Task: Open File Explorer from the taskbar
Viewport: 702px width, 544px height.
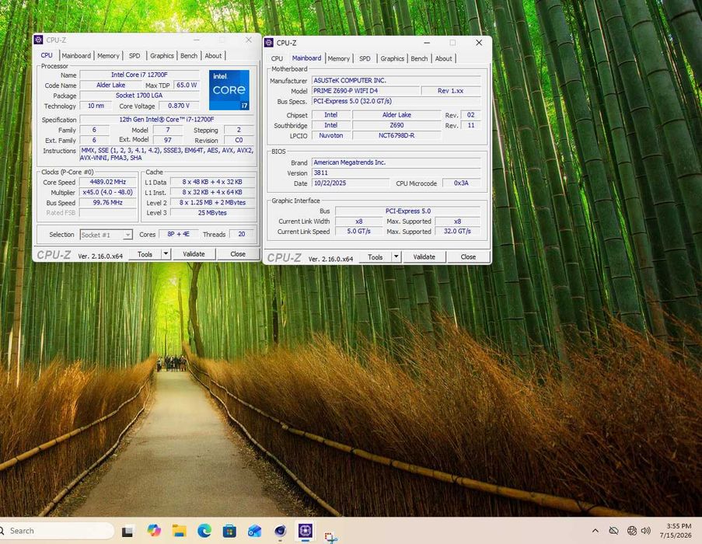Action: pos(179,531)
